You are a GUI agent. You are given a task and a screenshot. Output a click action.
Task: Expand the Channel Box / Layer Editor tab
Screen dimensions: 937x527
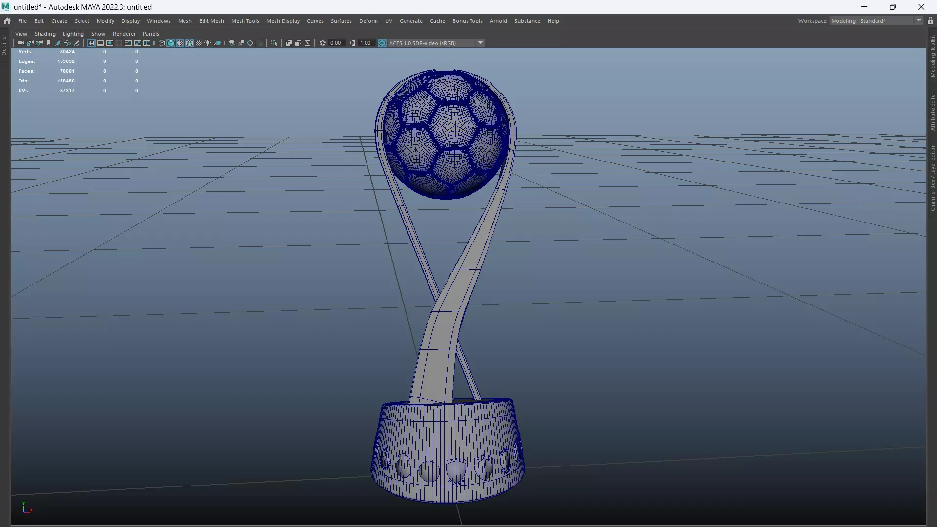pyautogui.click(x=932, y=178)
